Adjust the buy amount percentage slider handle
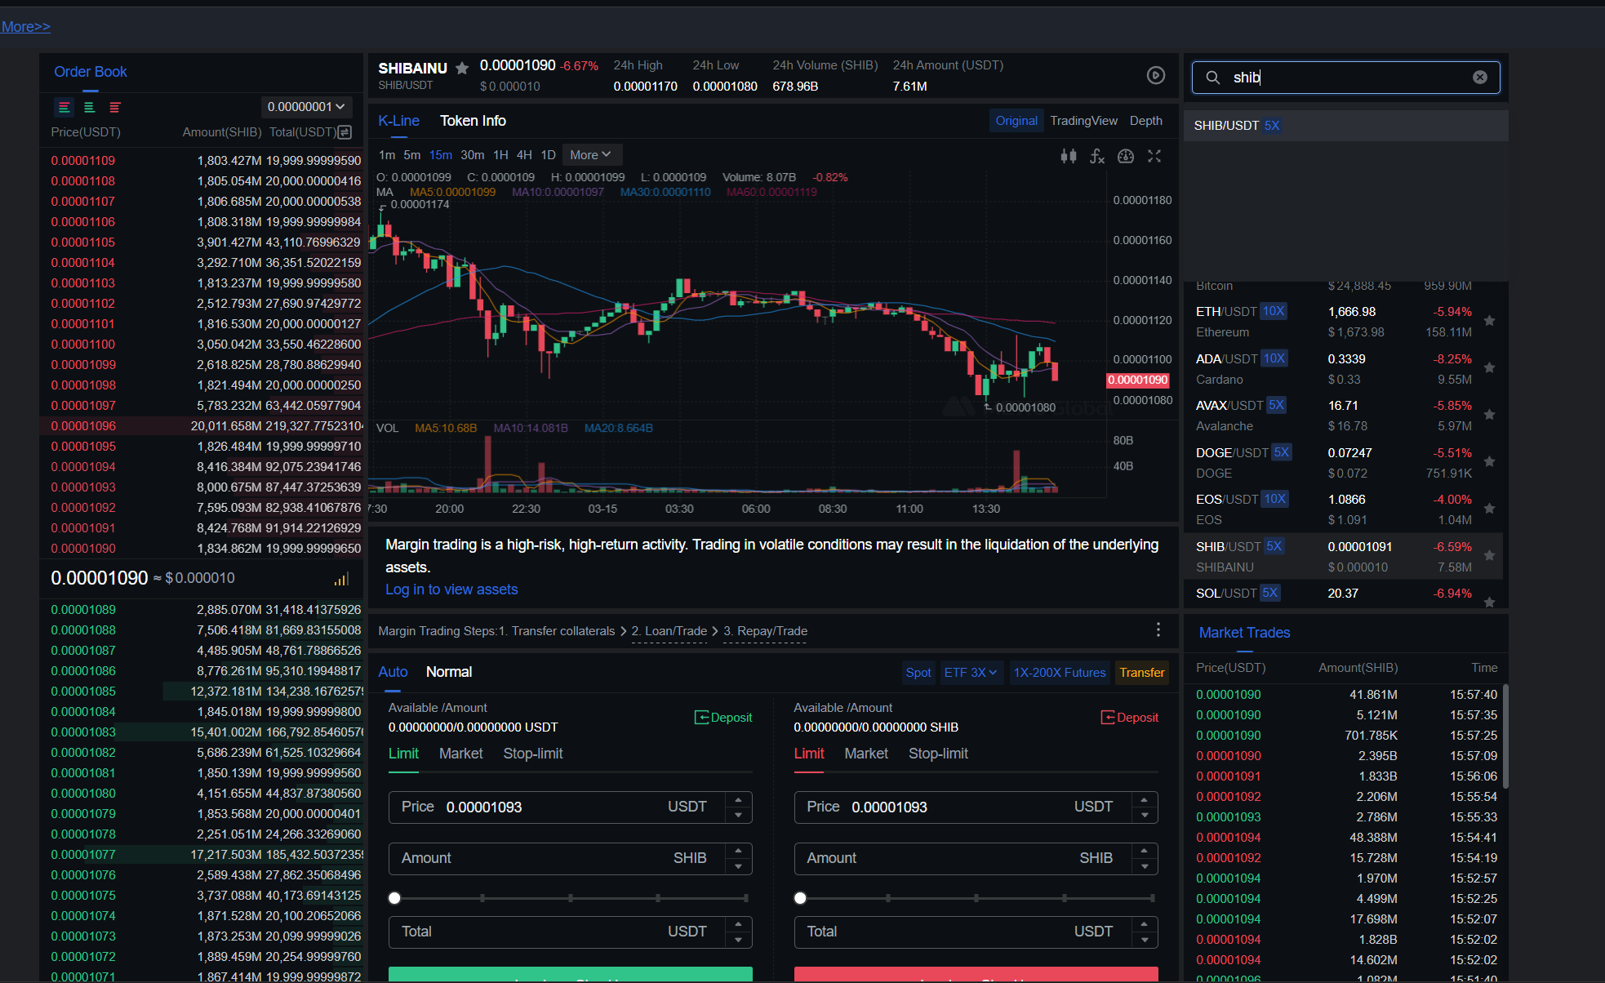1605x983 pixels. [394, 898]
